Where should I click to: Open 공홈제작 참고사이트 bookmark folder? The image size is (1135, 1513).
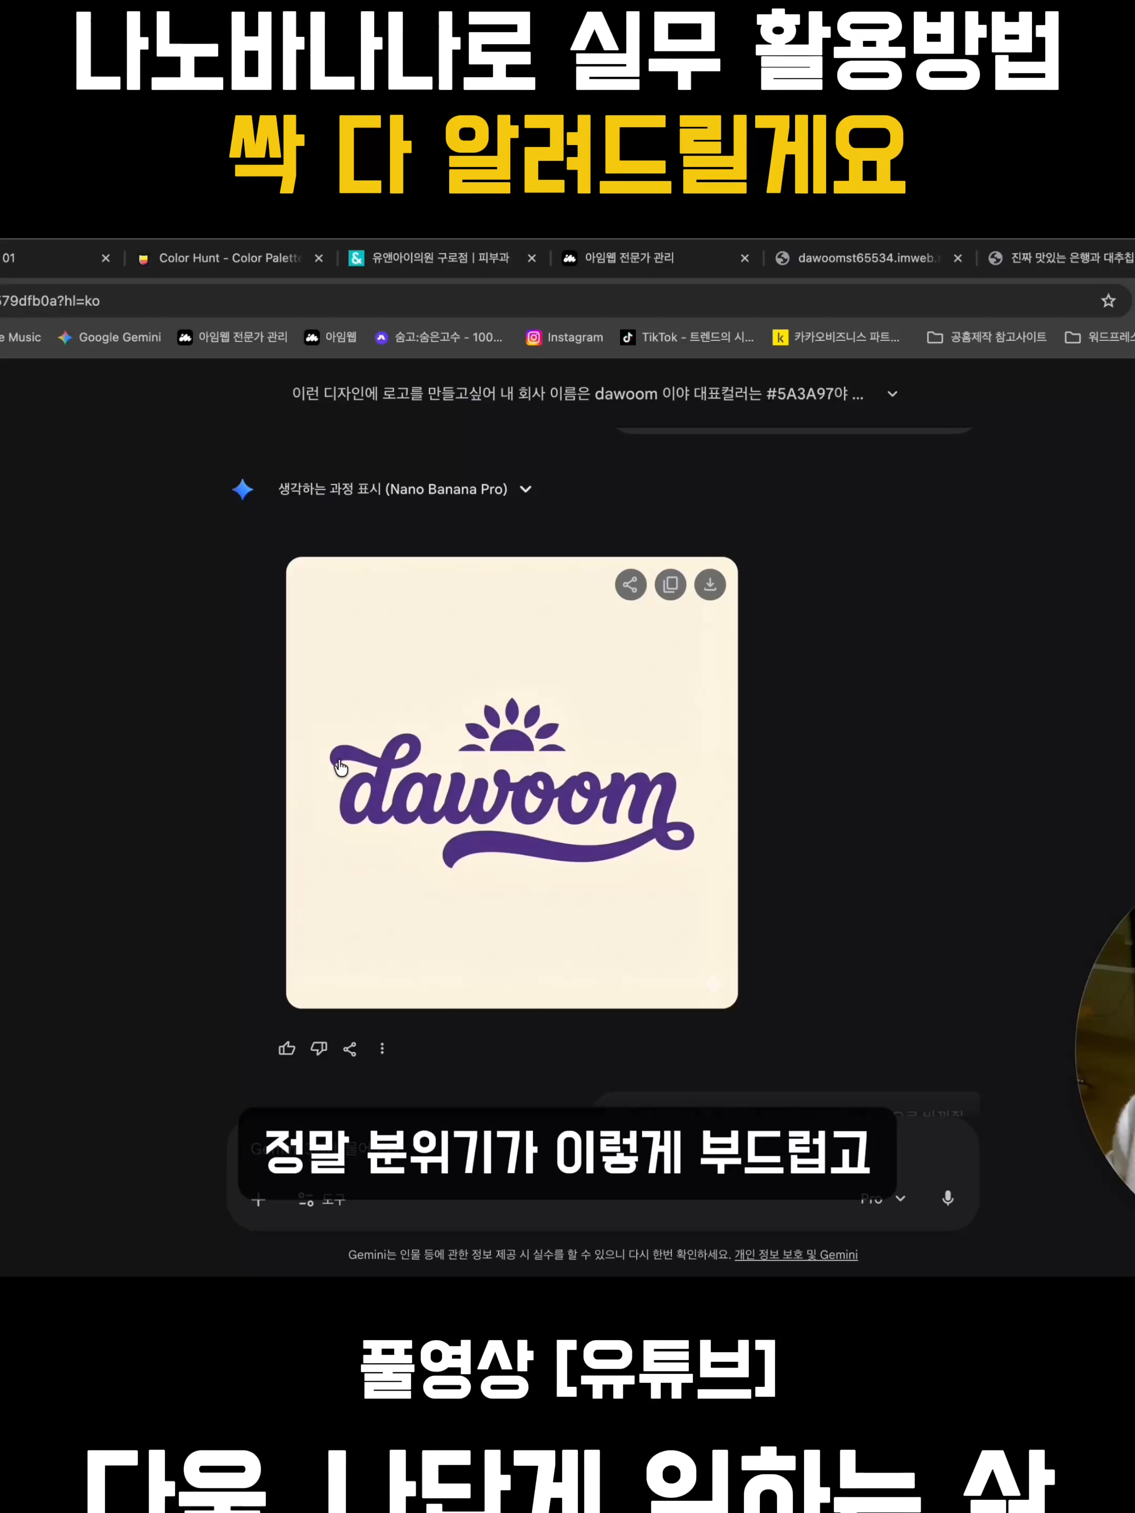click(986, 337)
